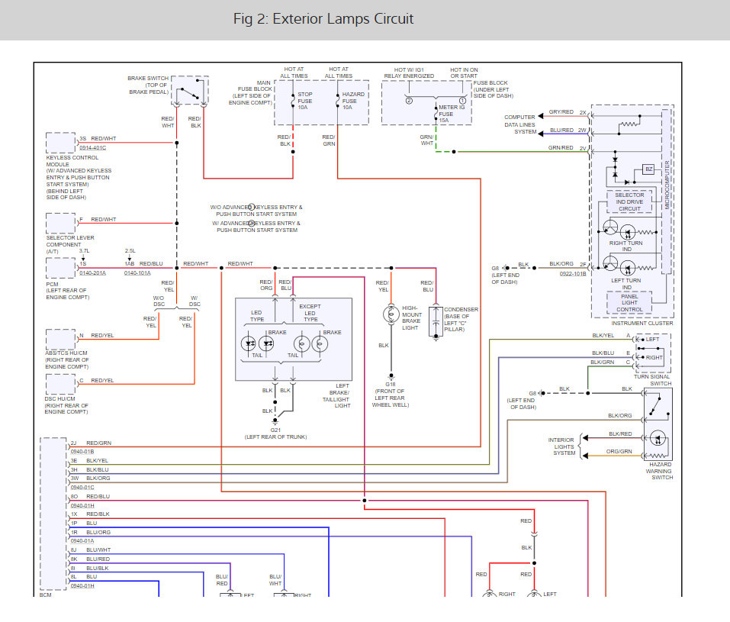The height and width of the screenshot is (622, 730).
Task: Click the PANEL LIGHT CONTROL box
Action: [x=629, y=303]
